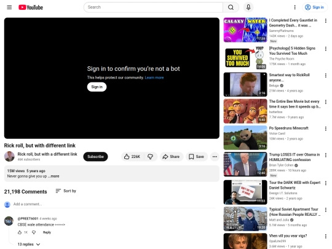Subscribe to the channel
The width and height of the screenshot is (332, 249).
95,157
